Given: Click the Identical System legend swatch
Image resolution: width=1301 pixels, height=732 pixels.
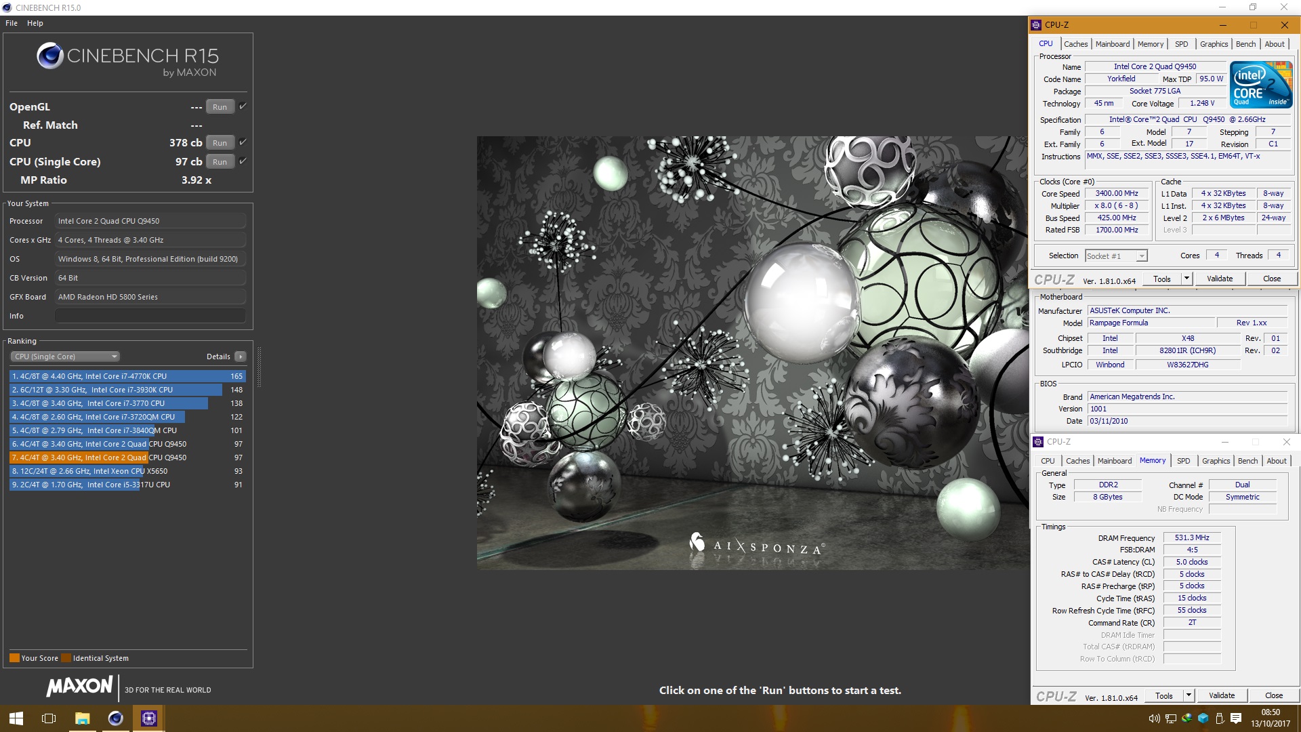Looking at the screenshot, I should coord(66,658).
